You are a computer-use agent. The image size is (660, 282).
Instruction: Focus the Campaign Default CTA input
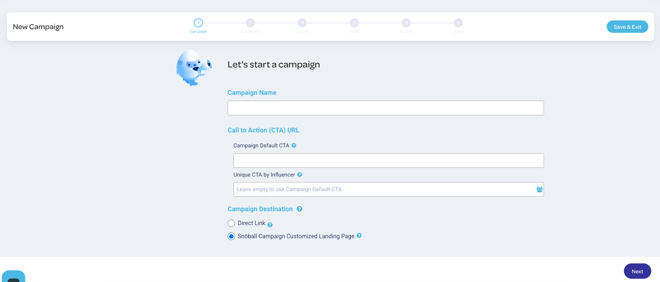(x=388, y=161)
